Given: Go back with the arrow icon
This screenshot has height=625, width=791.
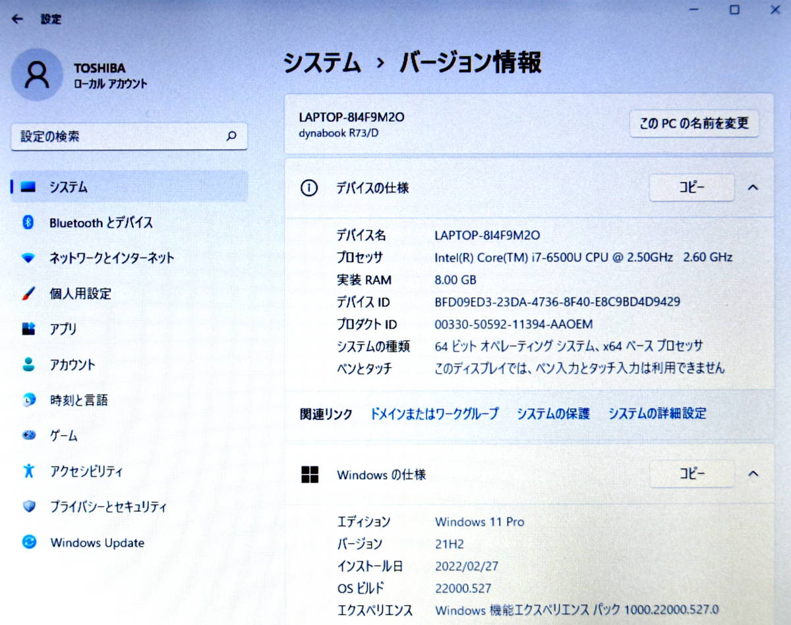Looking at the screenshot, I should tap(17, 19).
